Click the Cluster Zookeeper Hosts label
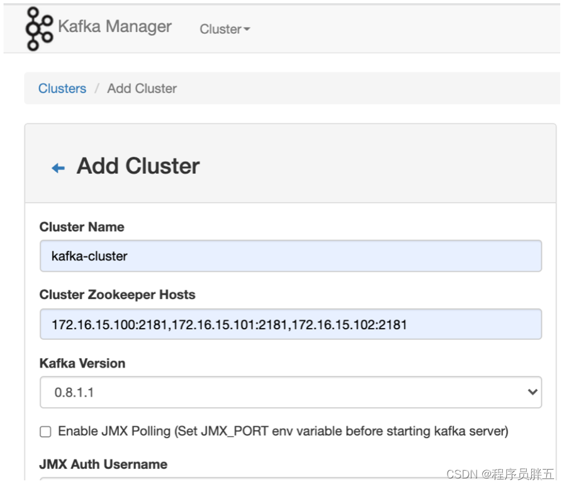The width and height of the screenshot is (564, 486). (x=117, y=295)
